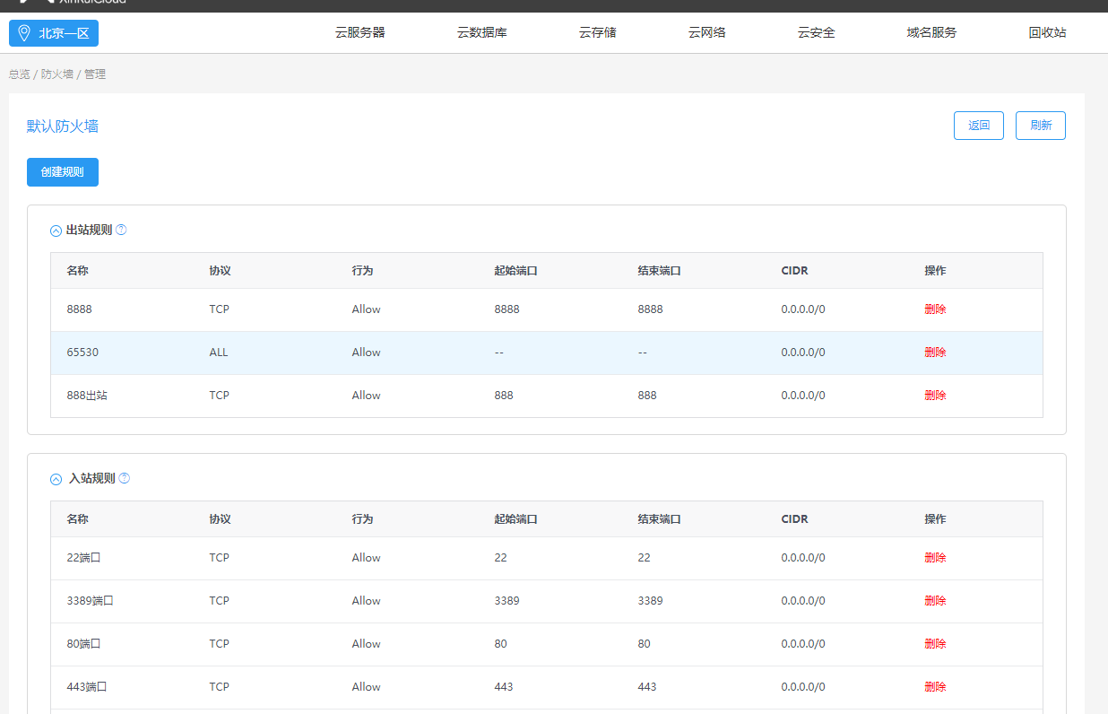Go to 防火墙 in breadcrumb
This screenshot has height=714, width=1108.
[x=56, y=74]
